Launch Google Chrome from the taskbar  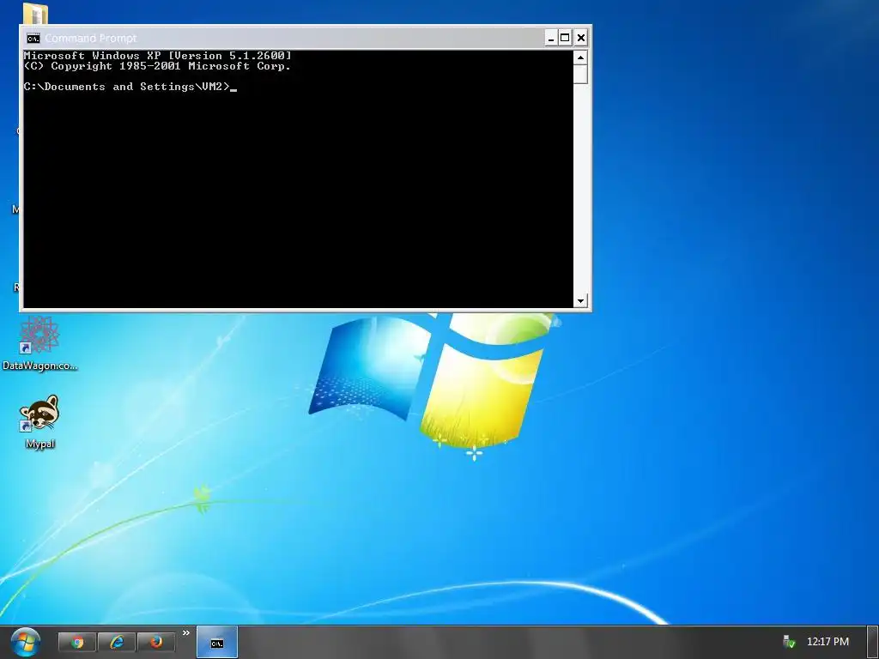point(77,642)
